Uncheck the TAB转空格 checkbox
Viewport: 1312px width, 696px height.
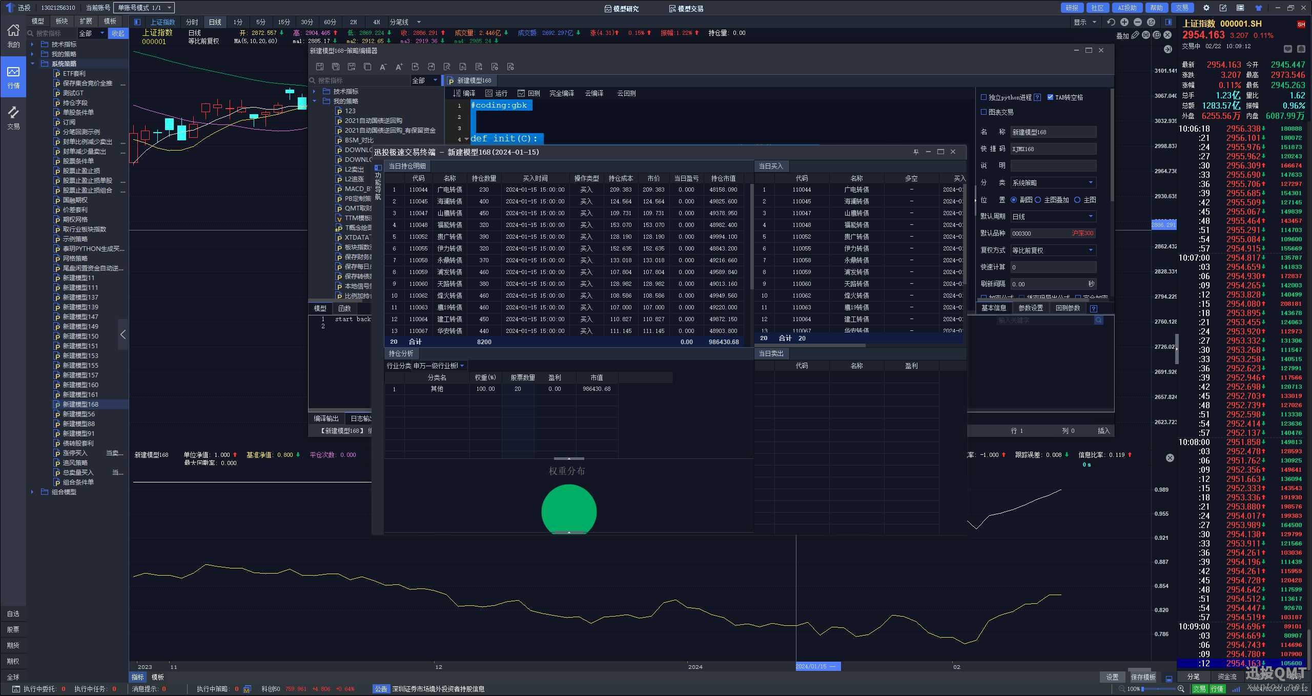point(1050,97)
